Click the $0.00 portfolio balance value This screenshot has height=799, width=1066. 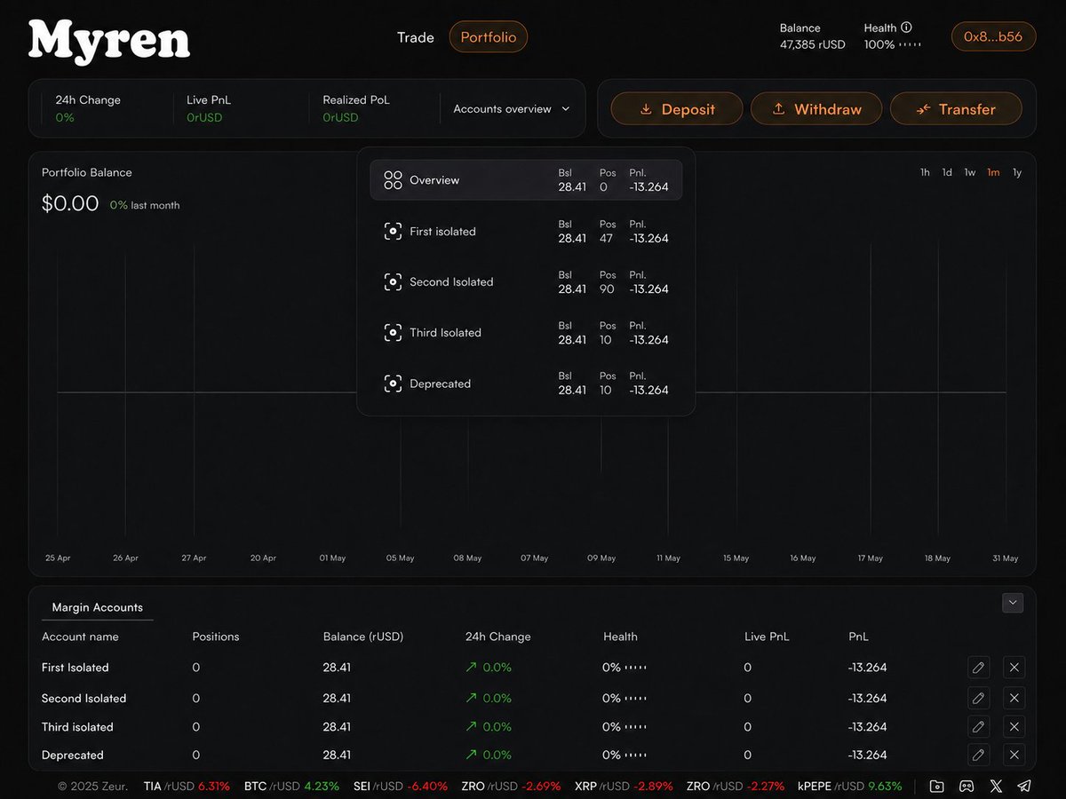pos(70,204)
